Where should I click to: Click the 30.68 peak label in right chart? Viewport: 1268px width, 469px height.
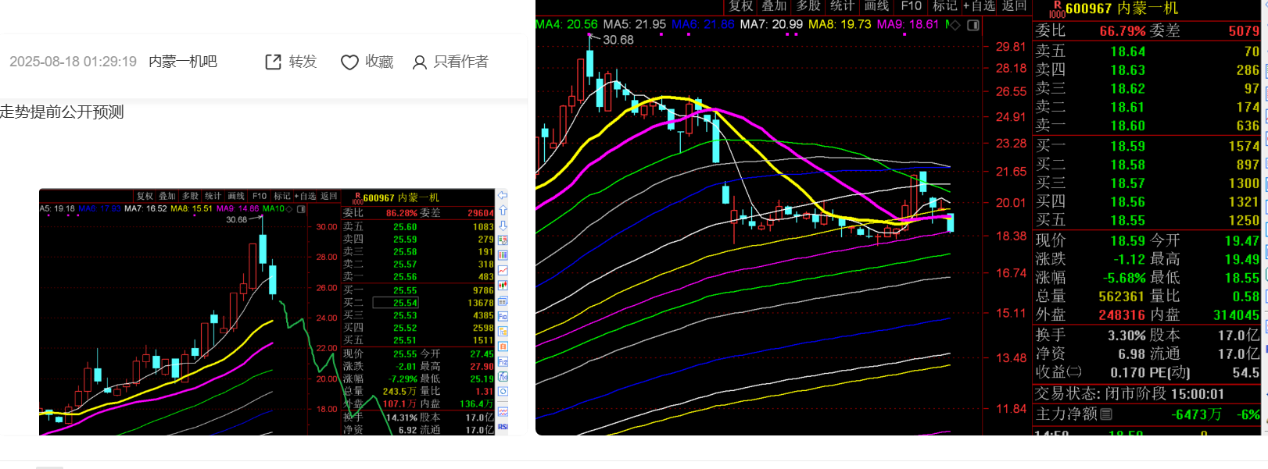pos(618,40)
